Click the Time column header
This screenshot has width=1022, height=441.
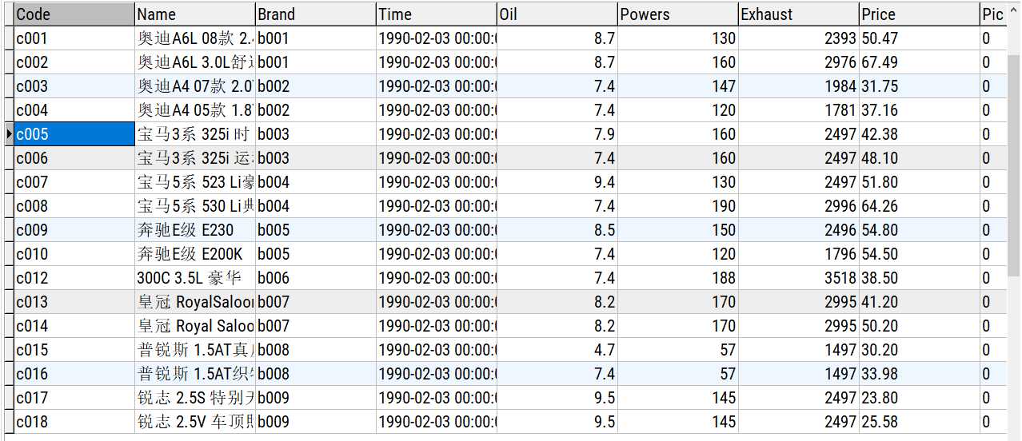437,14
